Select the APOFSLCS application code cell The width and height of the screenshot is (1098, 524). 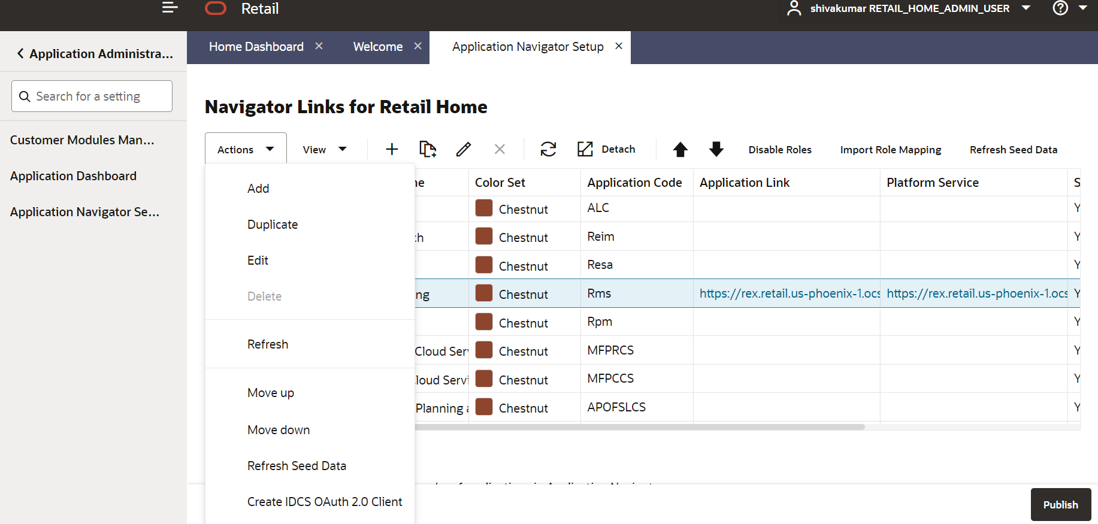click(636, 407)
